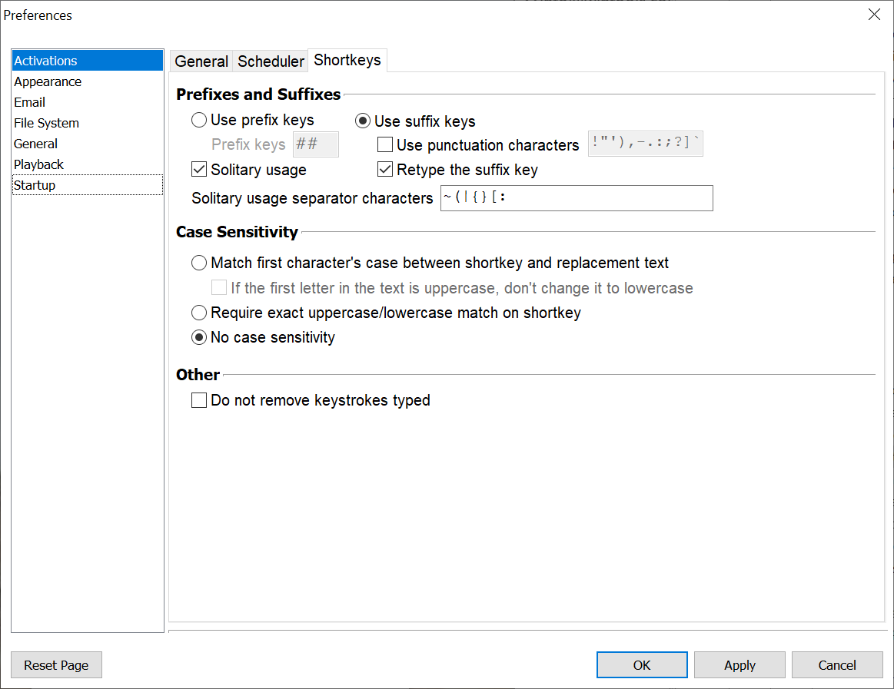Switch to the Scheduler tab
The image size is (894, 689).
pos(271,61)
